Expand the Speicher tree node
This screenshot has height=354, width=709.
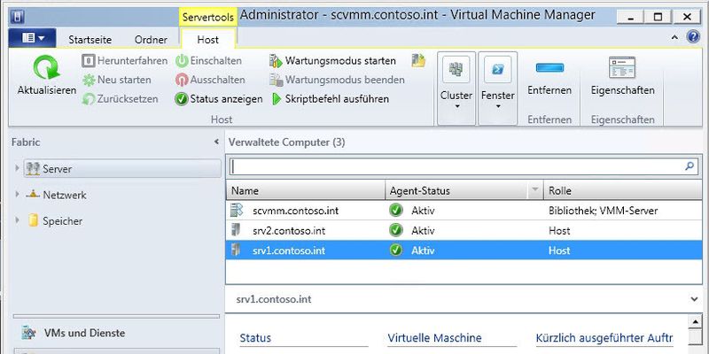click(x=19, y=220)
